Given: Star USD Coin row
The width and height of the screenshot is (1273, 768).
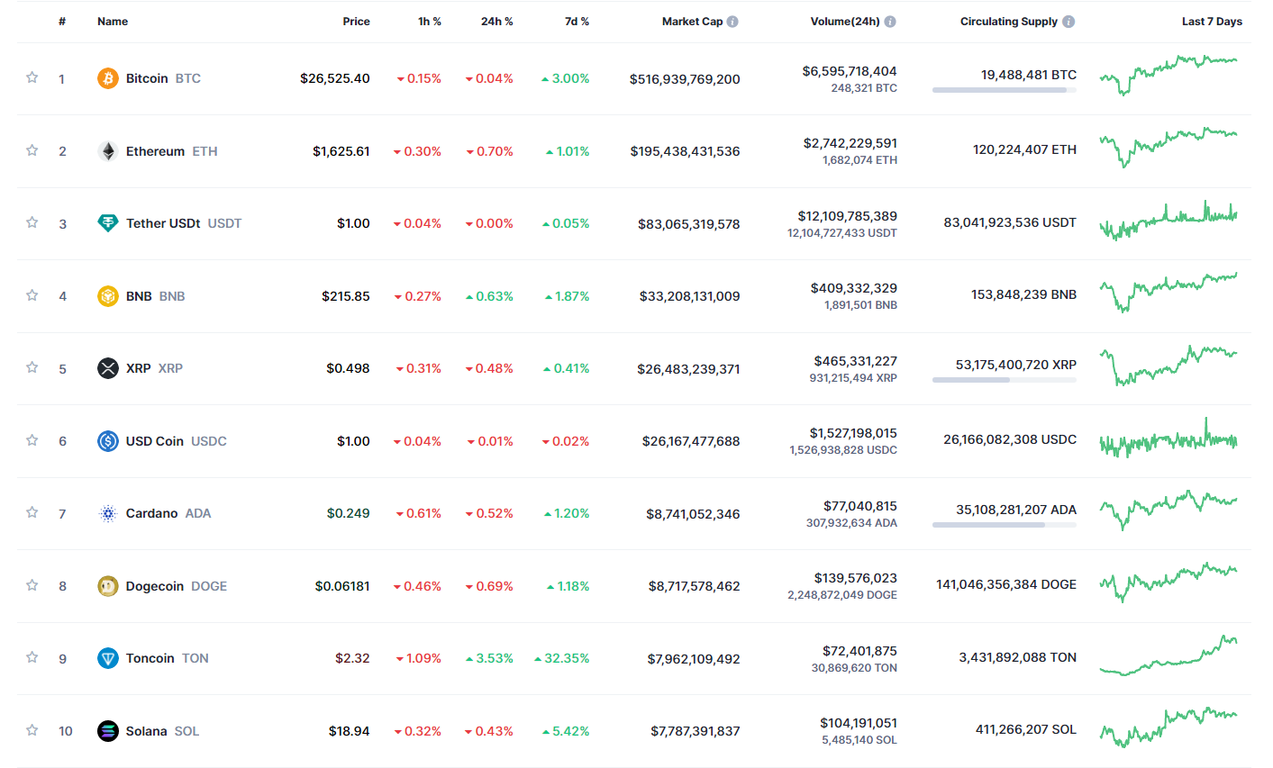Looking at the screenshot, I should 32,440.
